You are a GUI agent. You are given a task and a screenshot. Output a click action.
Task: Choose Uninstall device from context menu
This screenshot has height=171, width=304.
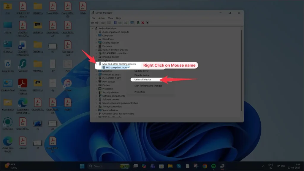click(142, 79)
